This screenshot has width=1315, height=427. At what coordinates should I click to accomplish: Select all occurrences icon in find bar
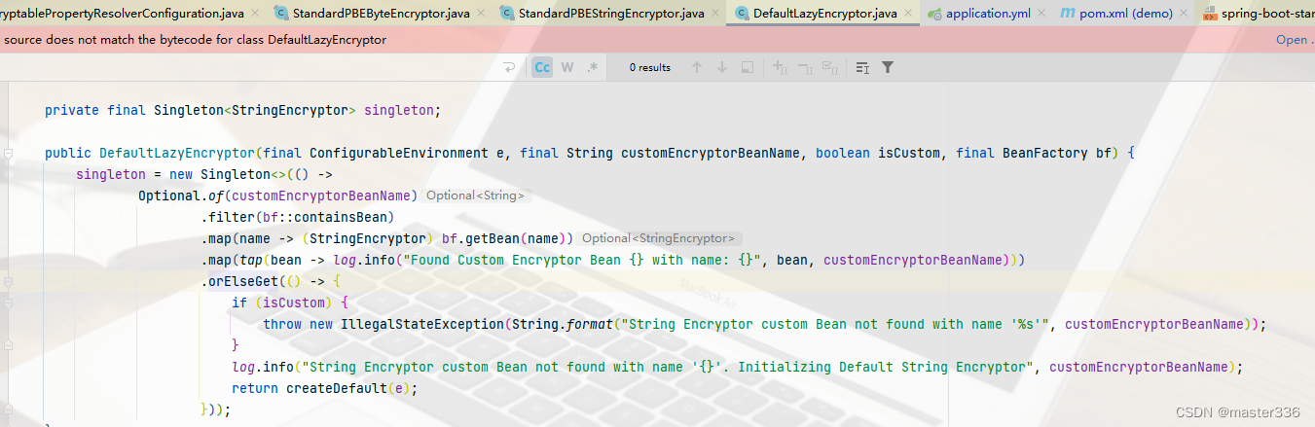click(x=830, y=67)
